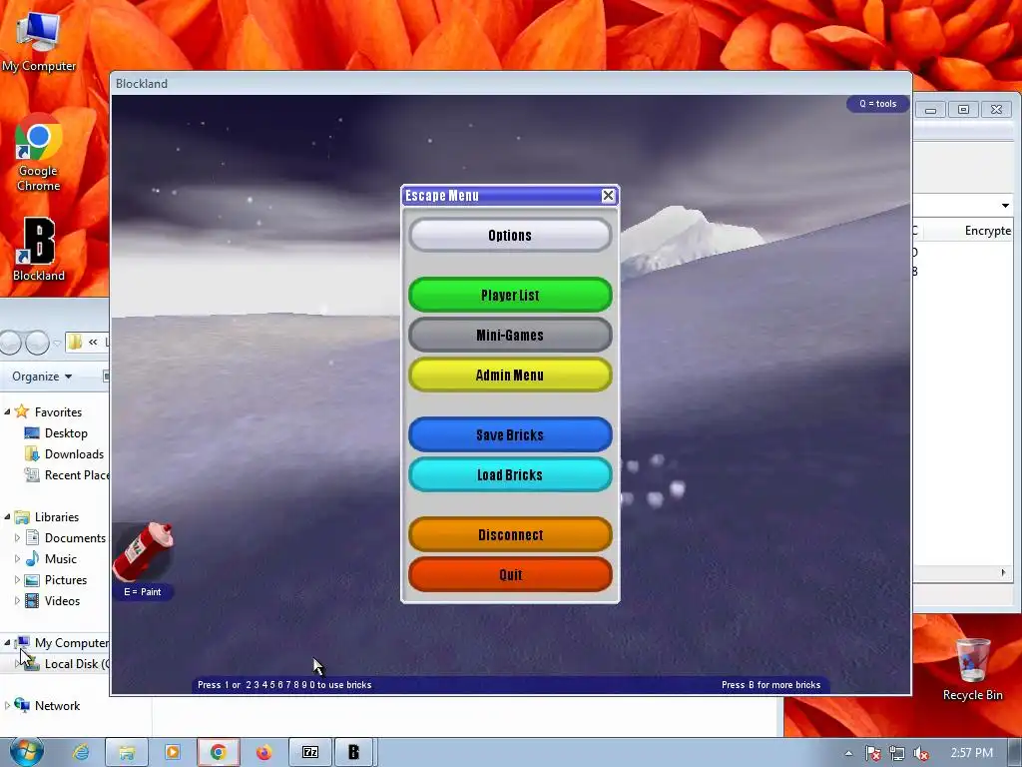Open Firefox from the taskbar

[263, 752]
